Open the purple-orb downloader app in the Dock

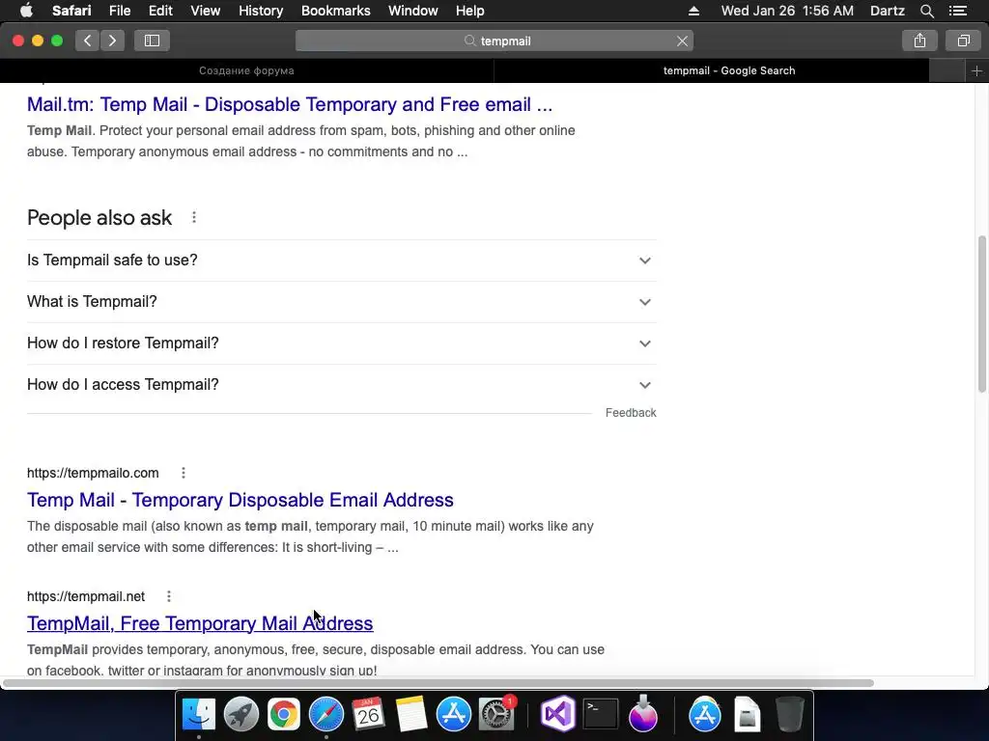642,715
